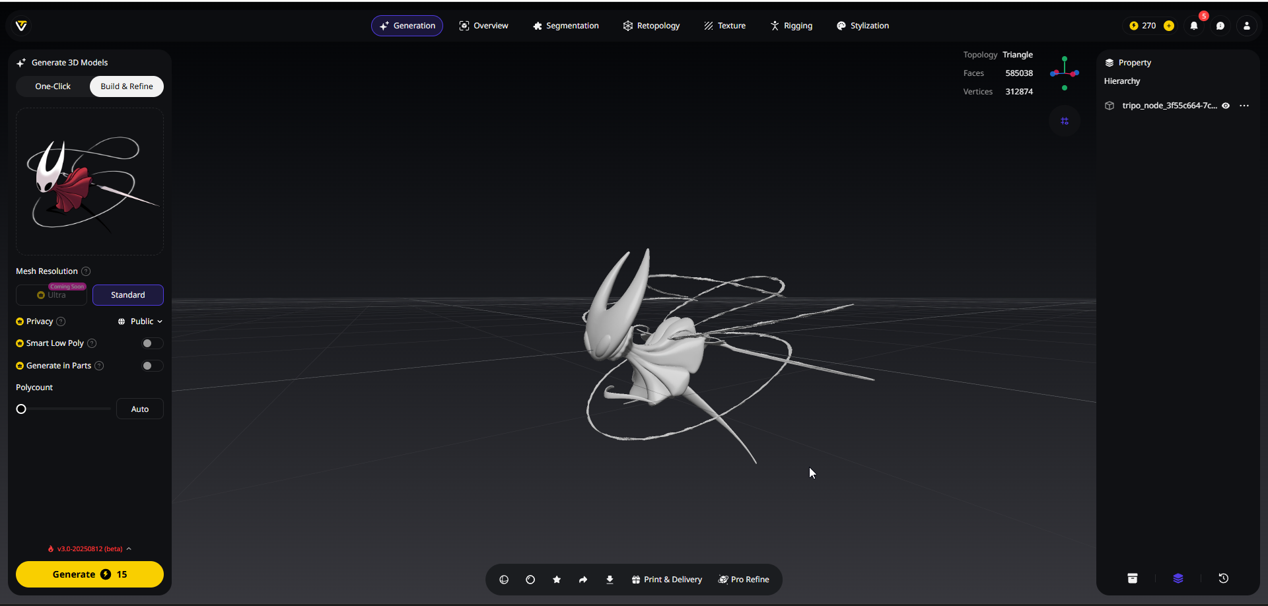
Task: Click the Hierarchy heading
Action: (x=1122, y=81)
